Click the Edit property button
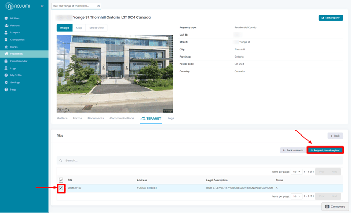This screenshot has width=351, height=213. point(330,18)
